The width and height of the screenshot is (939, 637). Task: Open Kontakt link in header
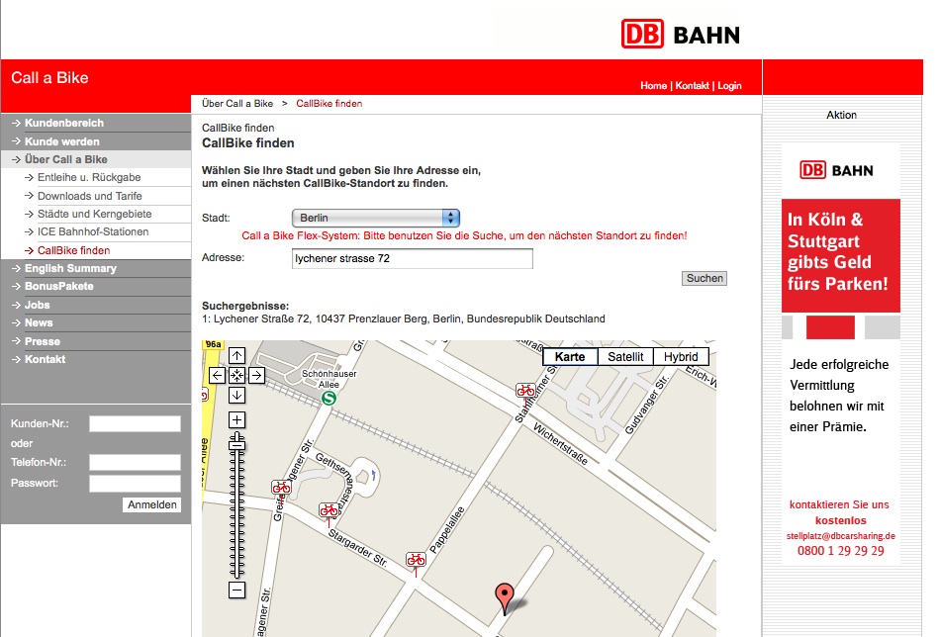click(x=693, y=86)
